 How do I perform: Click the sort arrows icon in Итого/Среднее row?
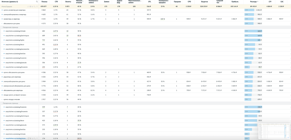[x=28, y=7]
